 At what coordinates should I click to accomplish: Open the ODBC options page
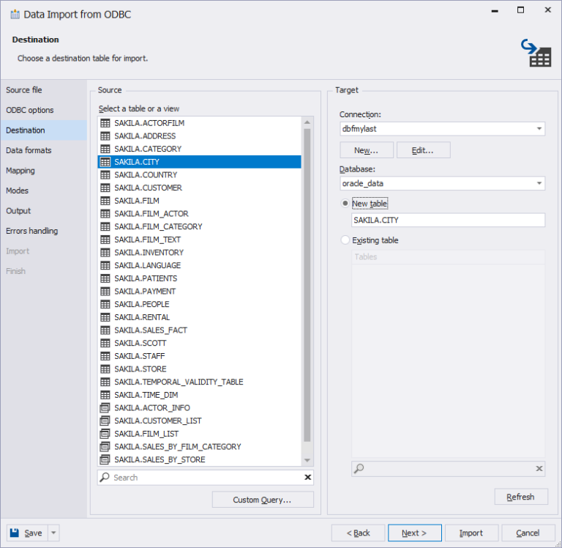tap(30, 110)
